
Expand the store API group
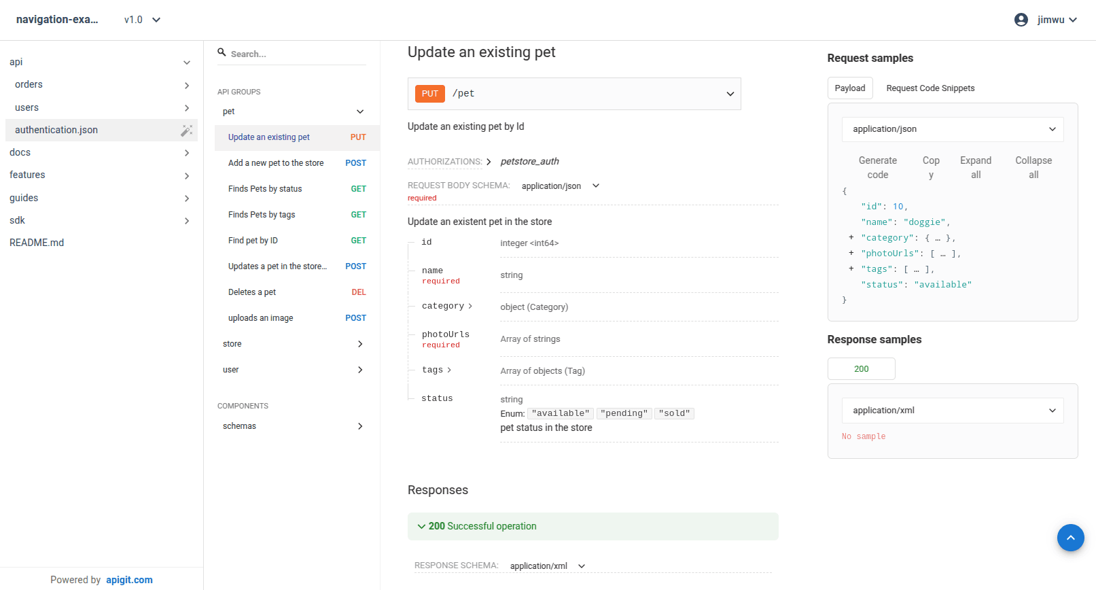[360, 344]
